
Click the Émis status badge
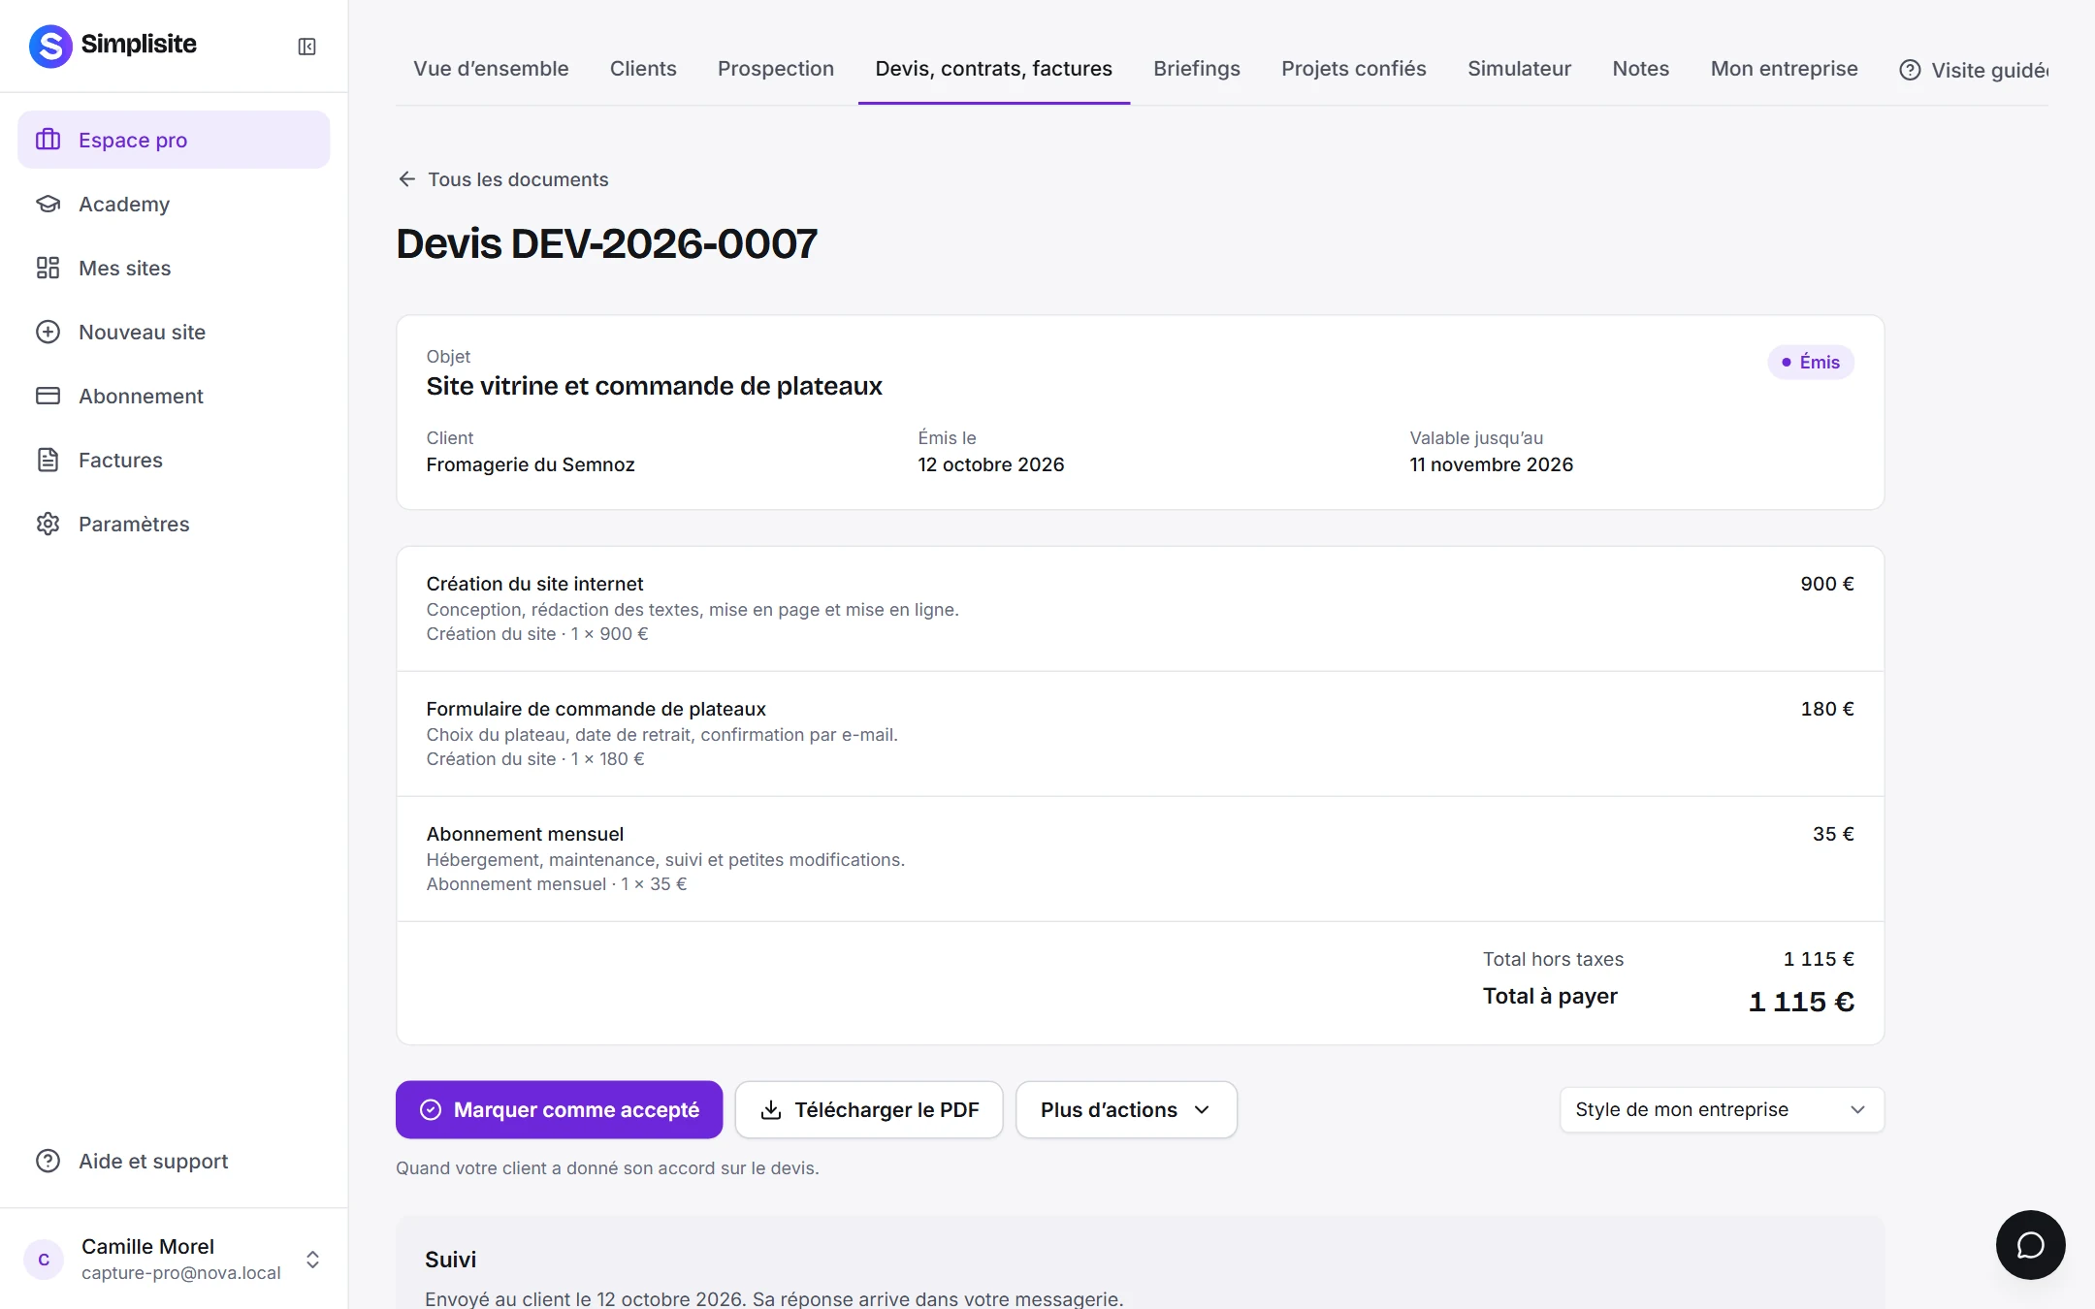[1811, 362]
